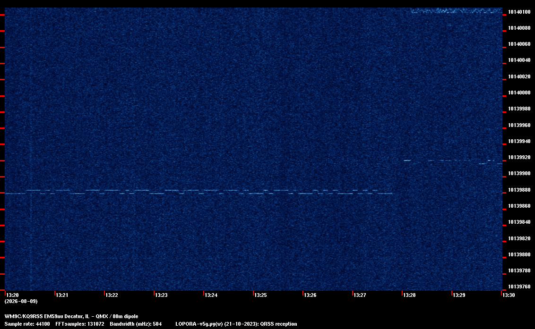Click frequency label 10139840
Image resolution: width=535 pixels, height=329 pixels.
click(519, 222)
